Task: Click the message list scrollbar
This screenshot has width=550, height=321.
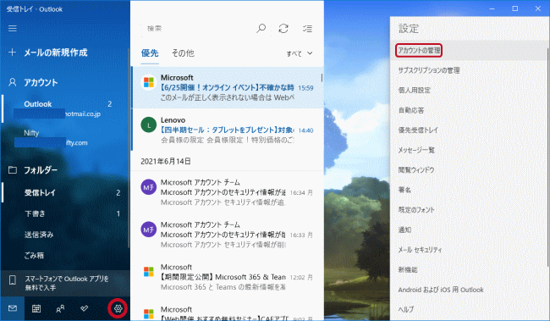Action: point(322,78)
